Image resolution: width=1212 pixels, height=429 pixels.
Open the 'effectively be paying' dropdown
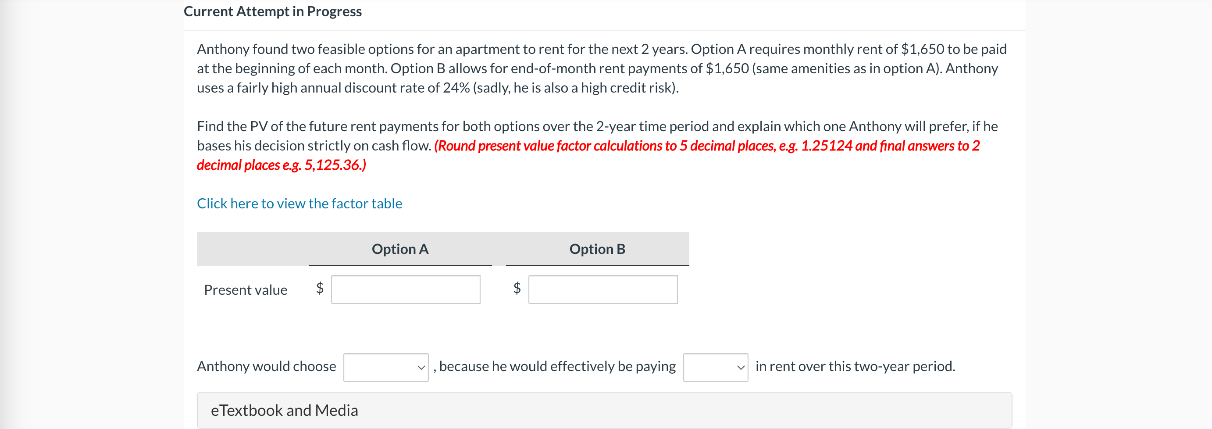point(715,367)
